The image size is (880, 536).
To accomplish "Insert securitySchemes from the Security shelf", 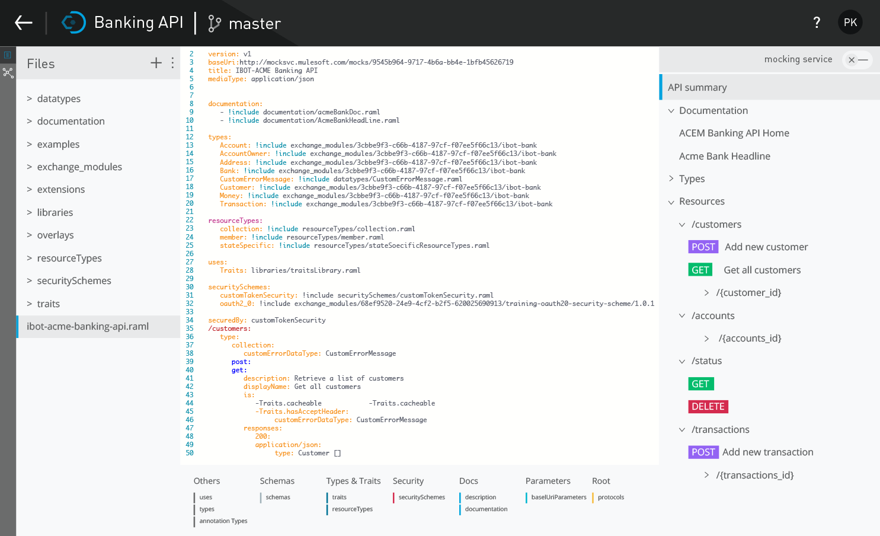I will tap(420, 497).
